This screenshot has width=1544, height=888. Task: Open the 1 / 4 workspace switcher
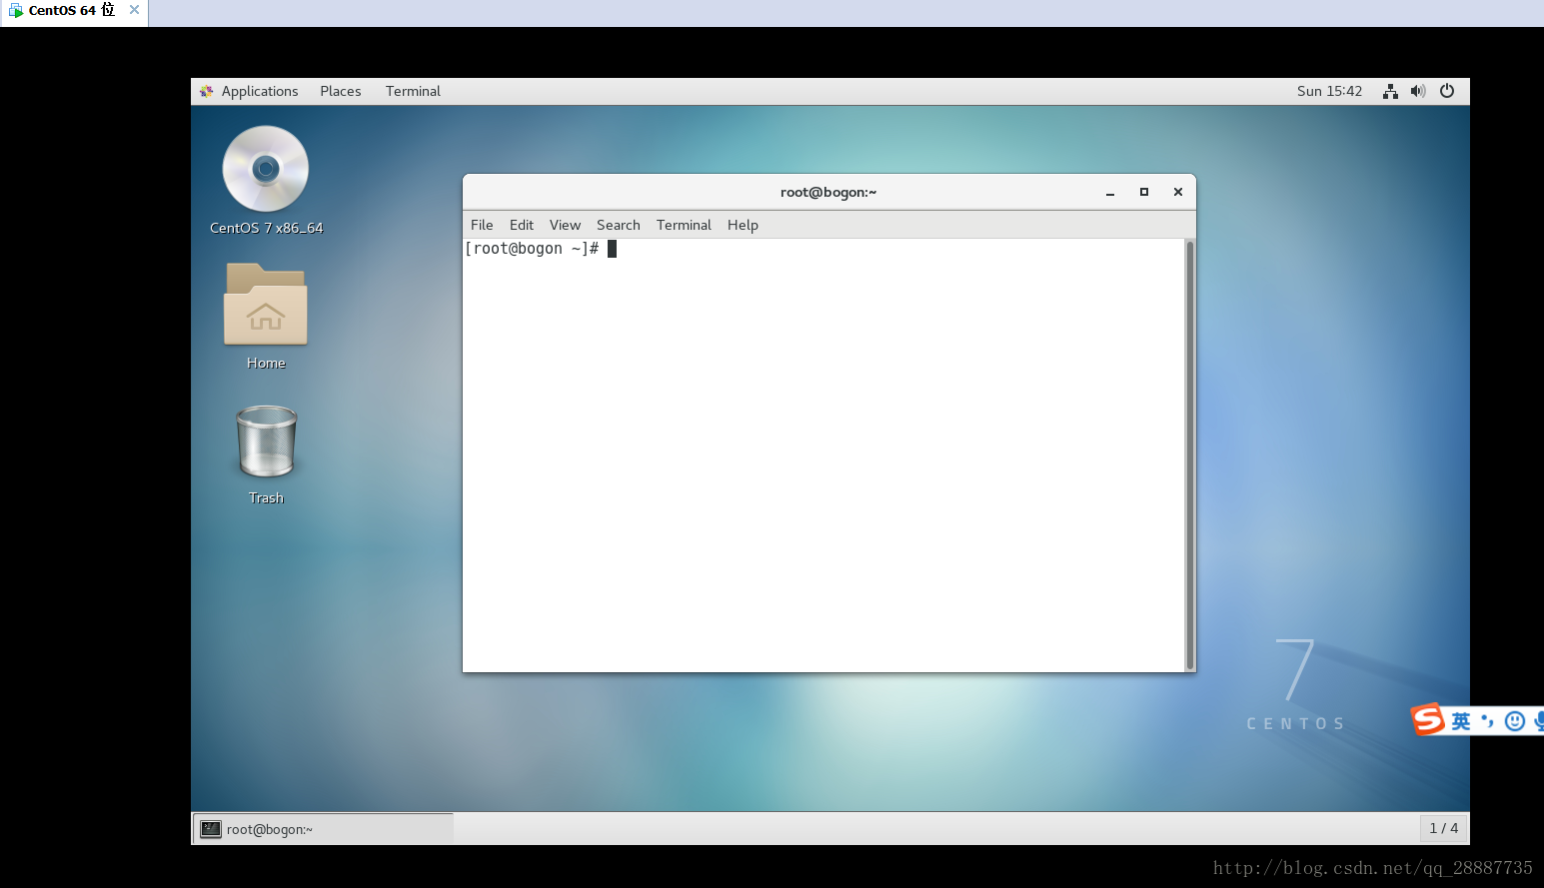(x=1444, y=828)
